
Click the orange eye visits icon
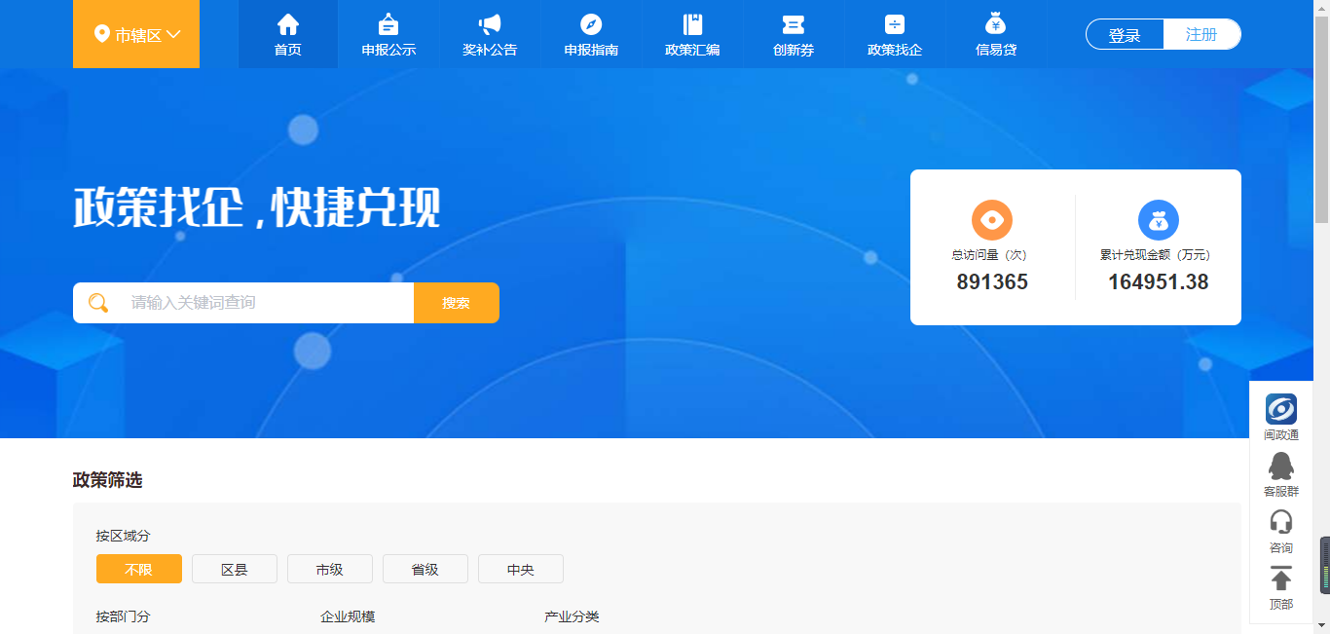(992, 220)
